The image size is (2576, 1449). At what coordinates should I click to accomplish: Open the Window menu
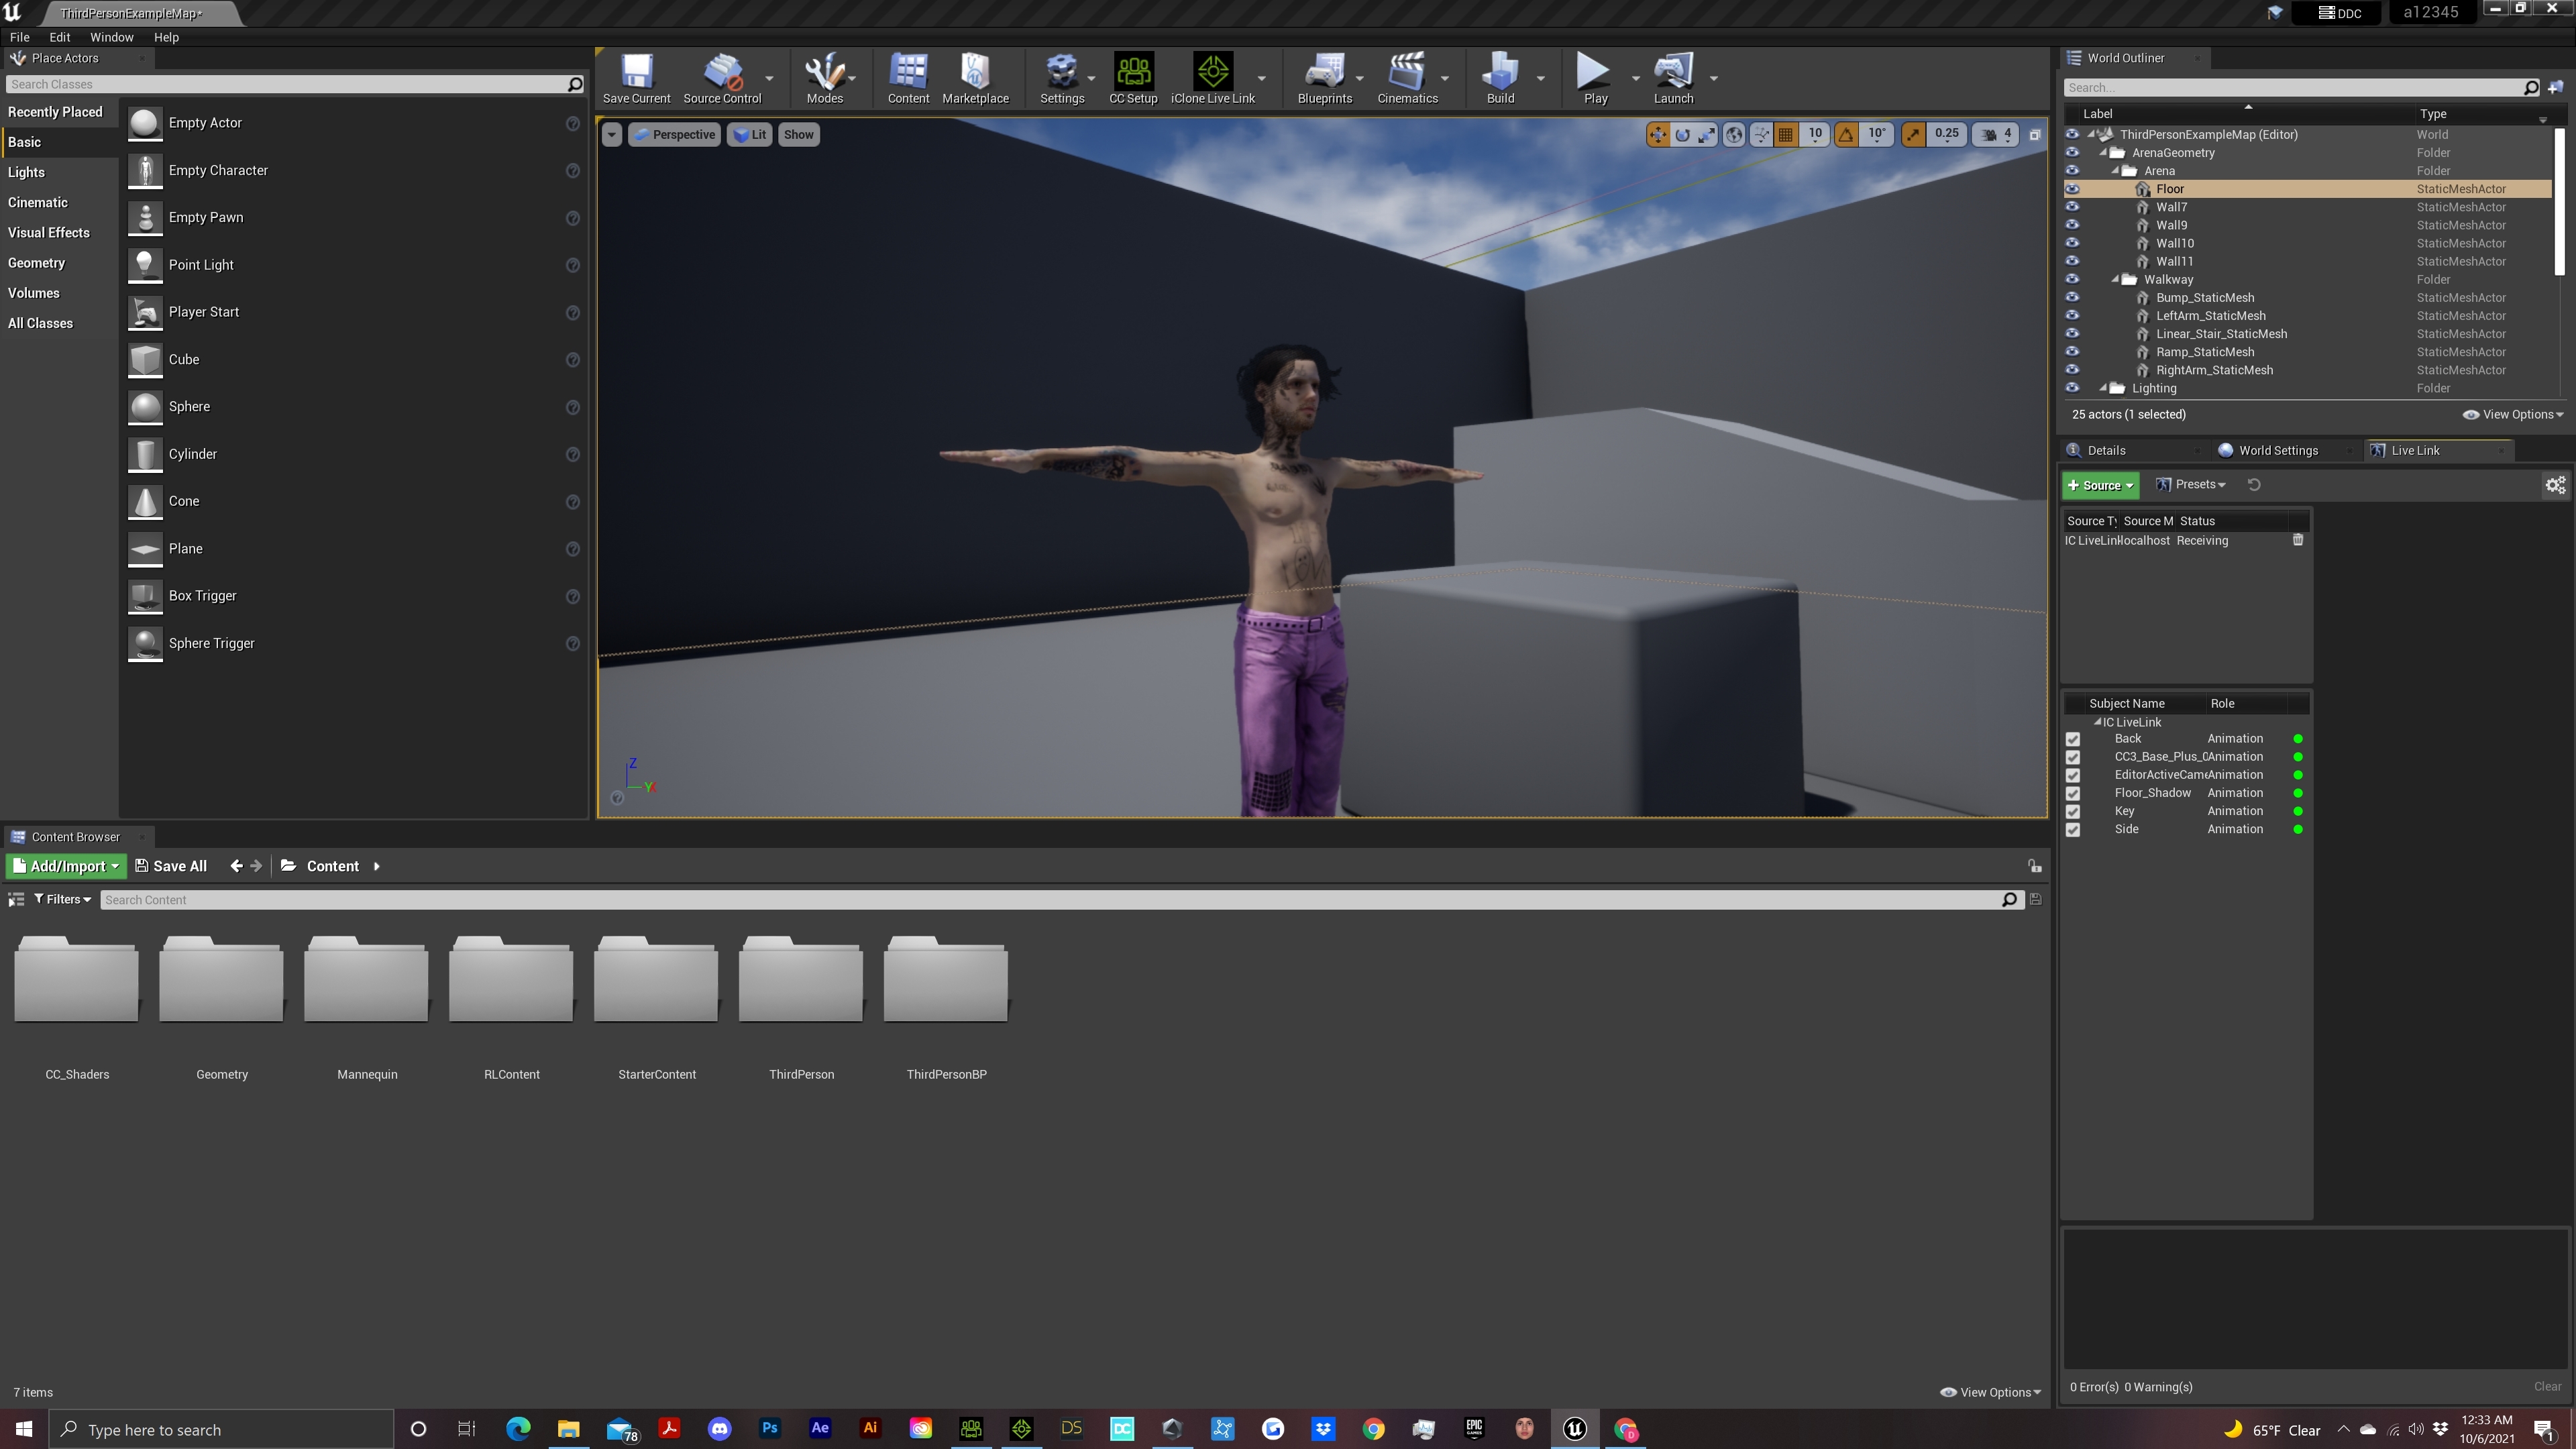click(x=111, y=37)
